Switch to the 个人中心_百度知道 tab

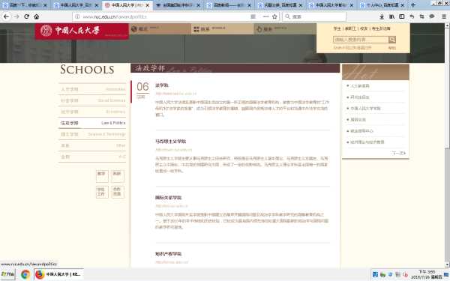[x=382, y=5]
